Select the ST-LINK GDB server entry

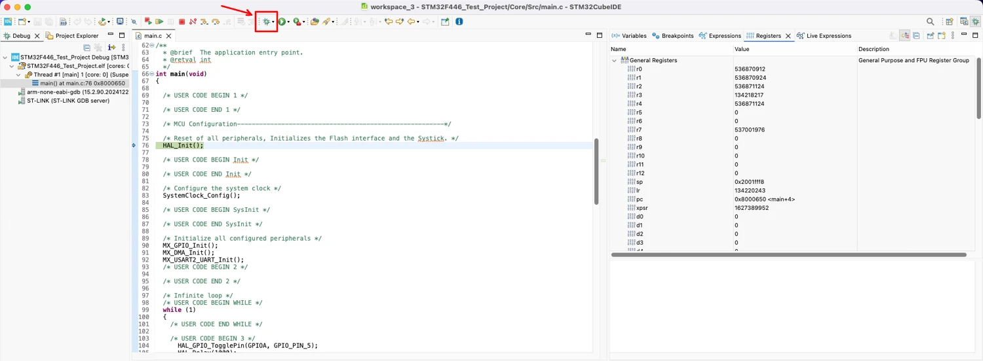(x=63, y=101)
